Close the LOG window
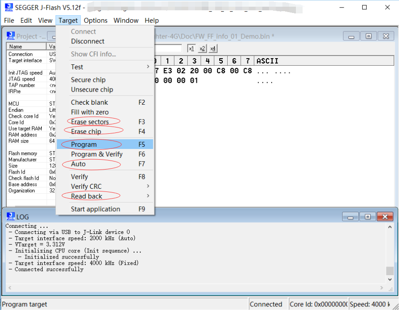399x310 pixels. 385,217
